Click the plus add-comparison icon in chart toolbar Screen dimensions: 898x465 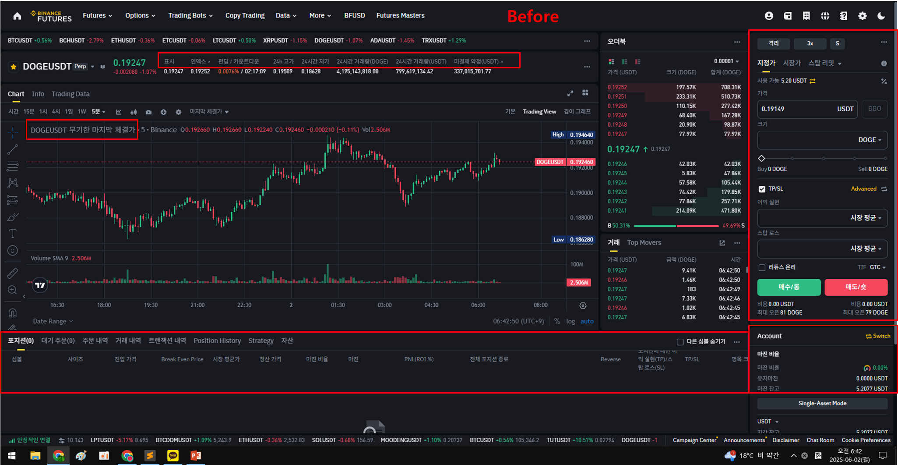coord(163,112)
